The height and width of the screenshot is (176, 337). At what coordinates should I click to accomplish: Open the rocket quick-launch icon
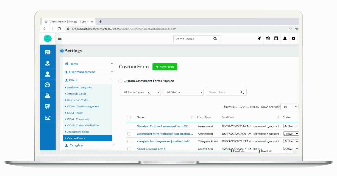coord(259,38)
